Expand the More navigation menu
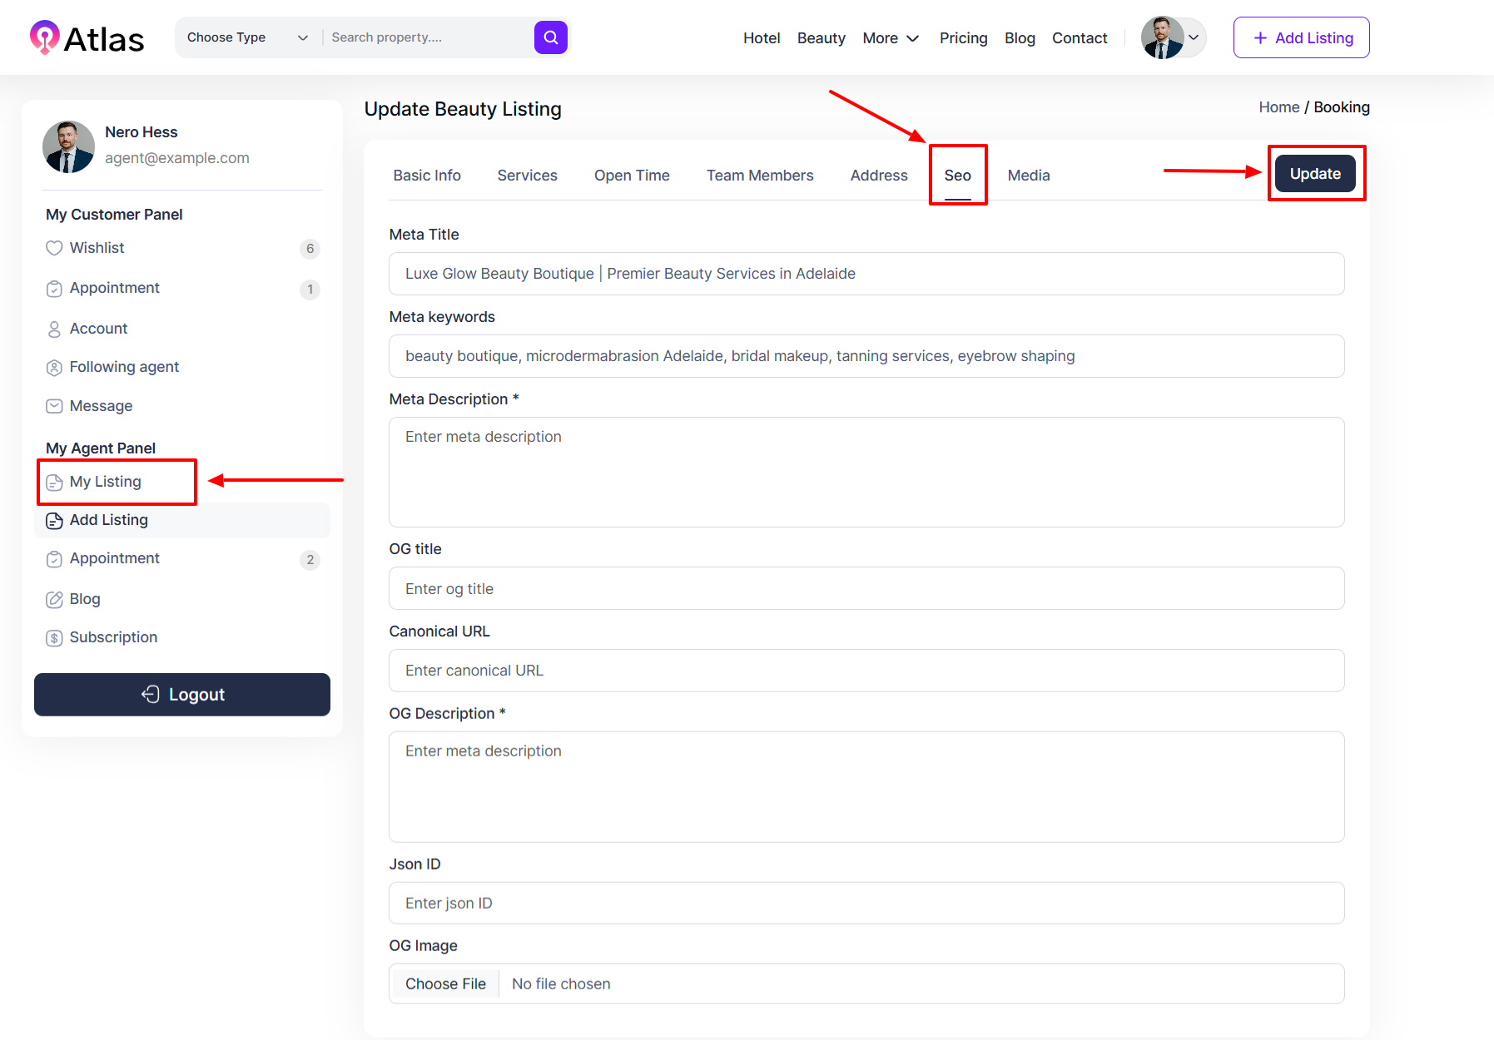 coord(890,38)
